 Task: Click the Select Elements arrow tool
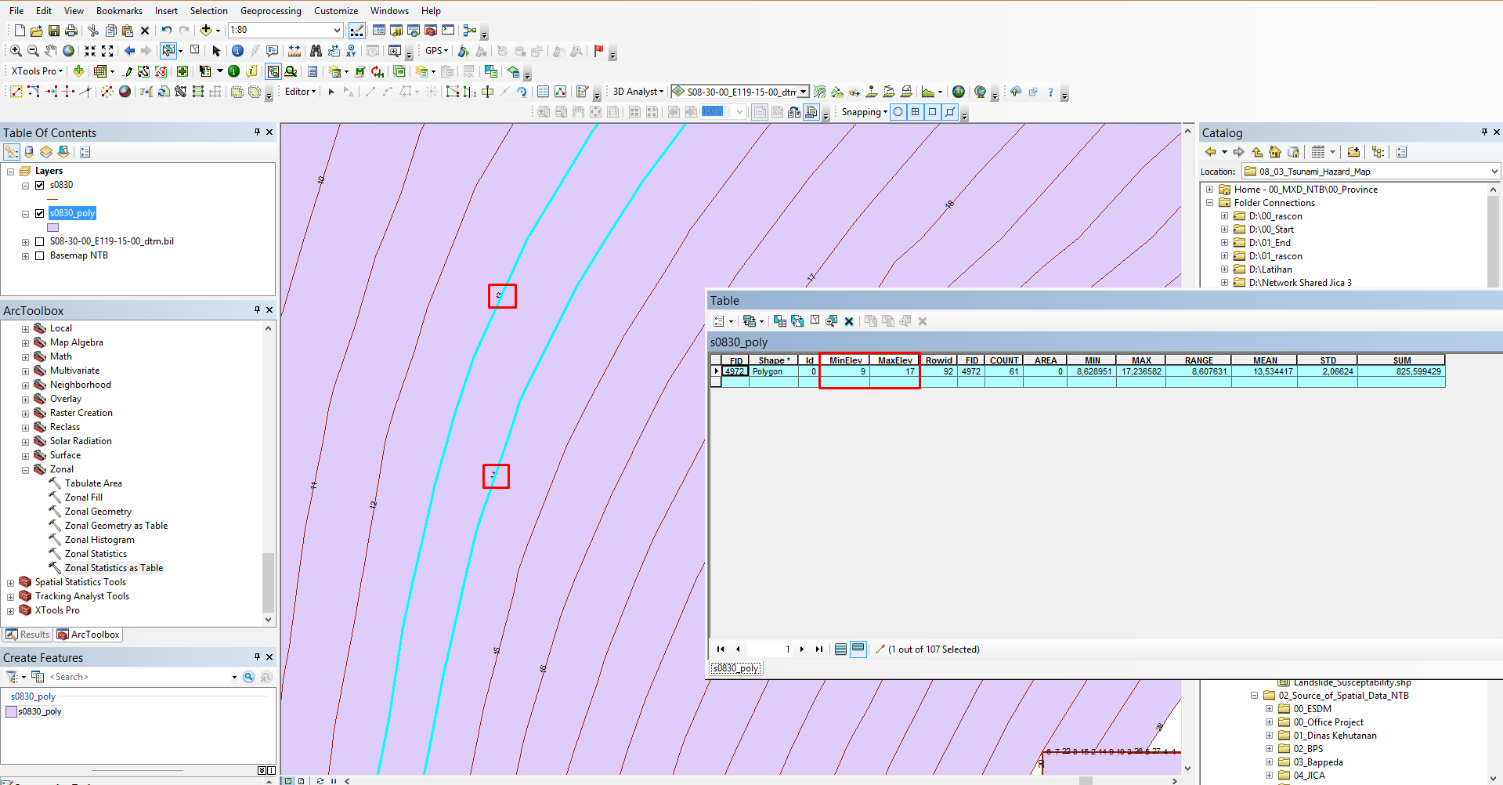217,51
